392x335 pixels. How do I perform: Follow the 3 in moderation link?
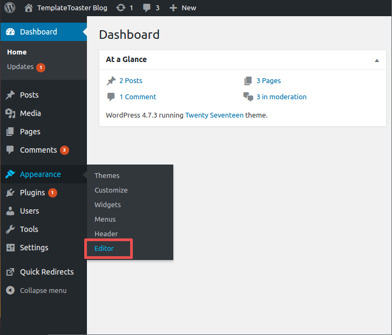coord(281,97)
